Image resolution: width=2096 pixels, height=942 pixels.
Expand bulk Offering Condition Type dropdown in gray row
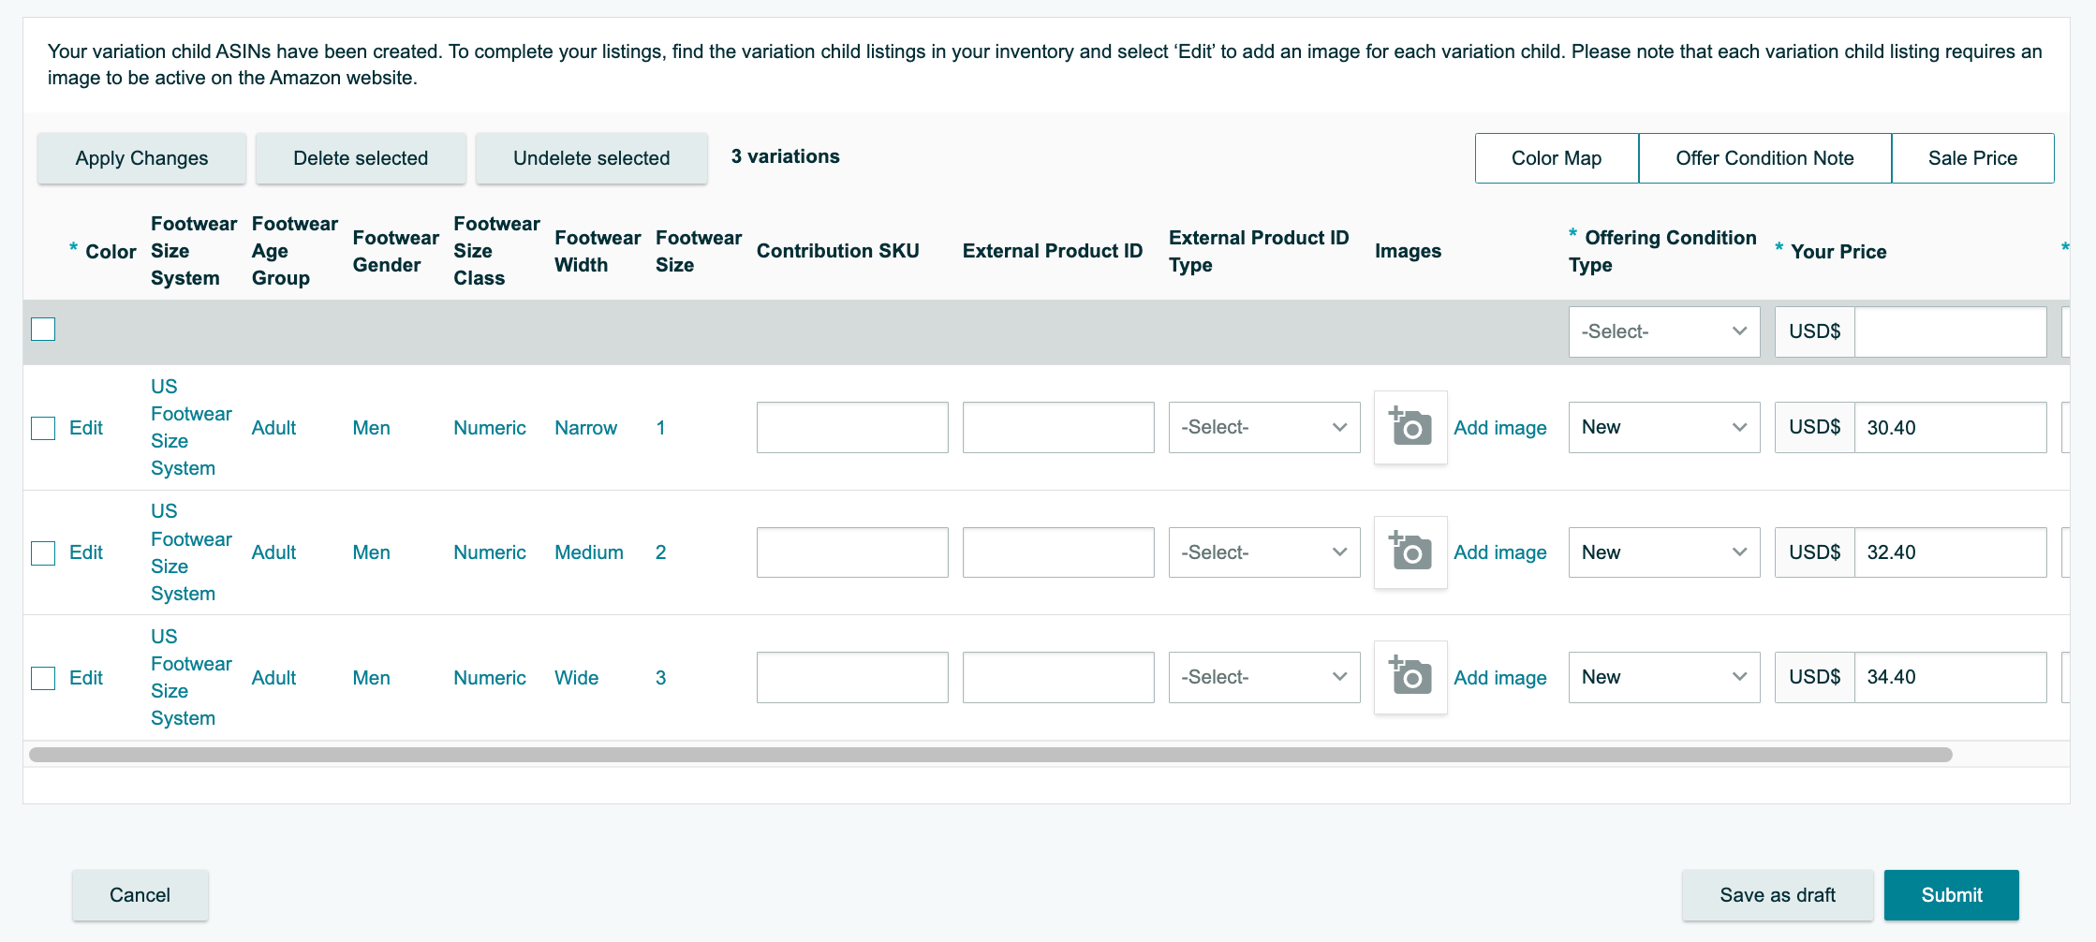tap(1663, 331)
